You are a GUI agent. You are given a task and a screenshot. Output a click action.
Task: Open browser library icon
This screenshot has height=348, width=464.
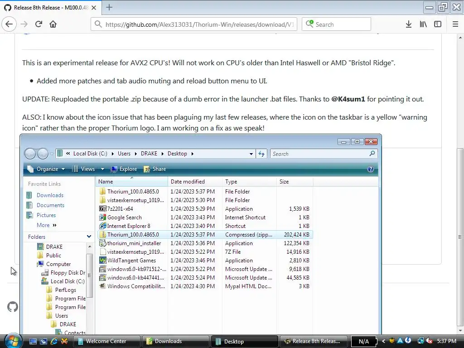[423, 24]
